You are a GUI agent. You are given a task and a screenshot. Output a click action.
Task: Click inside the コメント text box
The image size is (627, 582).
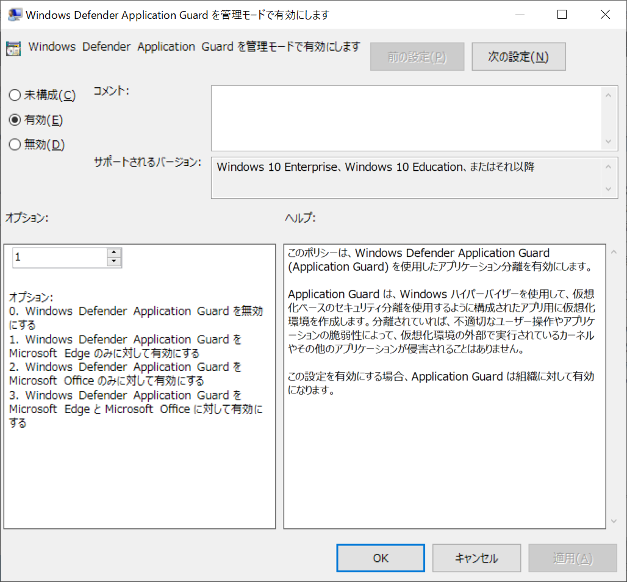[x=406, y=118]
